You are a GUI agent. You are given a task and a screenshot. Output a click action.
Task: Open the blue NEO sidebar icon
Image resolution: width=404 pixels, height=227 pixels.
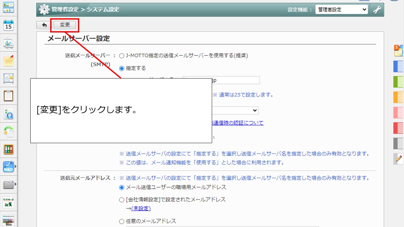(9, 167)
